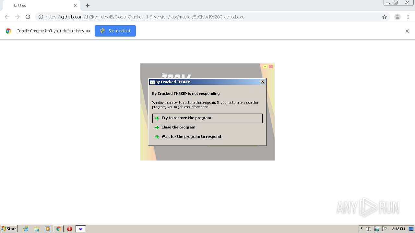The width and height of the screenshot is (415, 233).
Task: Switch to the Untitled tab
Action: coord(41,6)
